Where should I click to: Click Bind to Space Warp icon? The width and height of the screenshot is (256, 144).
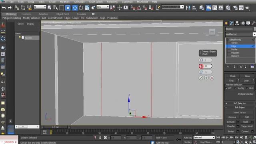[x=29, y=8]
